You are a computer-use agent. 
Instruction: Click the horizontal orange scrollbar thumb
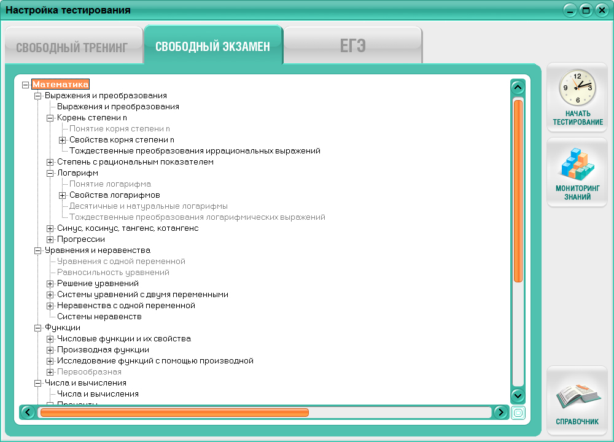pos(174,413)
